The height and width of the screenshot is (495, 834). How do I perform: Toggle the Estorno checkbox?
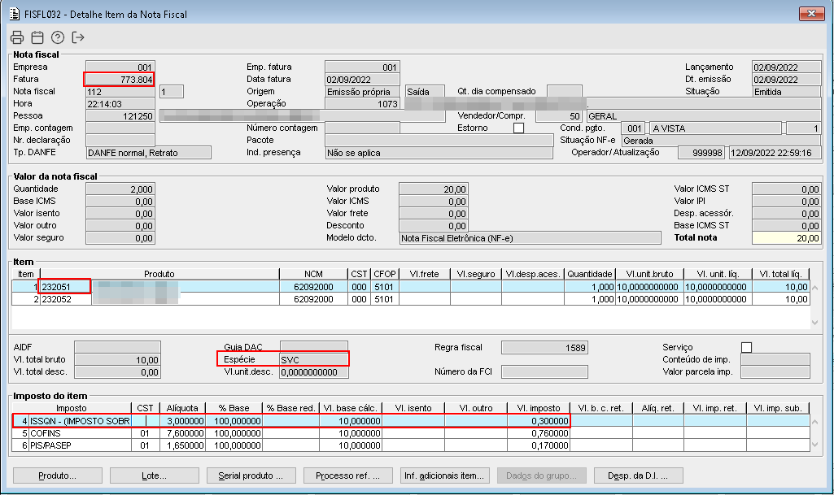click(x=518, y=128)
